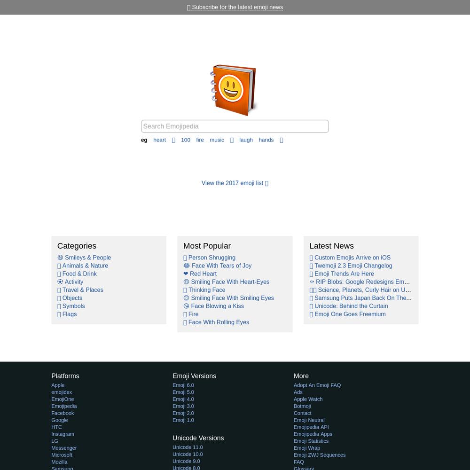Open the Flags category
The image size is (470, 470).
pyautogui.click(x=67, y=314)
